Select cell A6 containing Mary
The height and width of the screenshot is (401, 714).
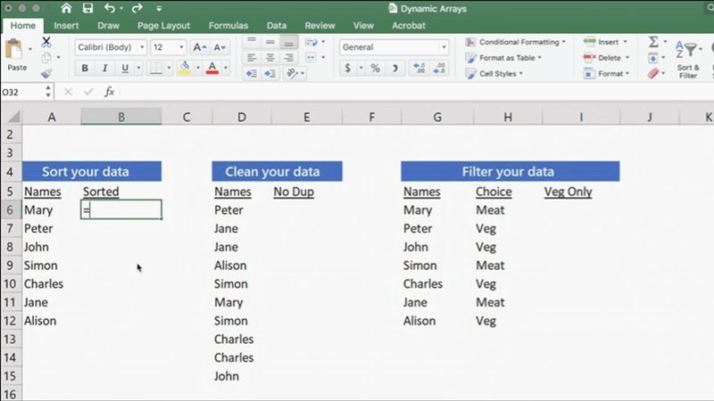38,210
